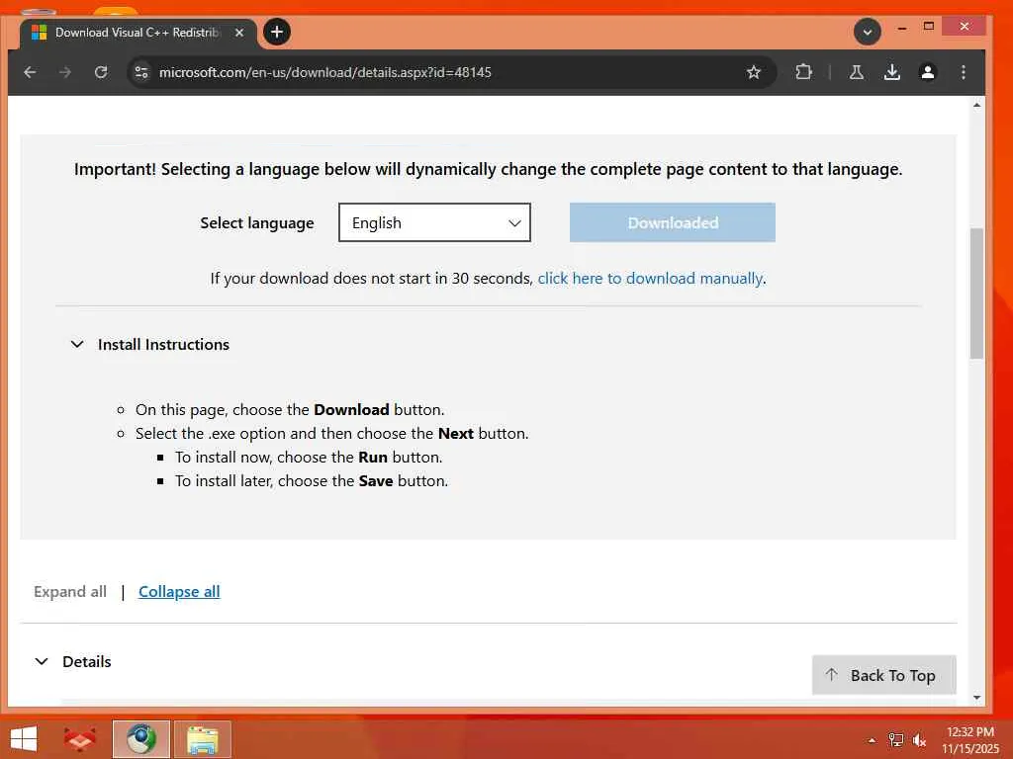Reload the Microsoft download page

point(101,72)
